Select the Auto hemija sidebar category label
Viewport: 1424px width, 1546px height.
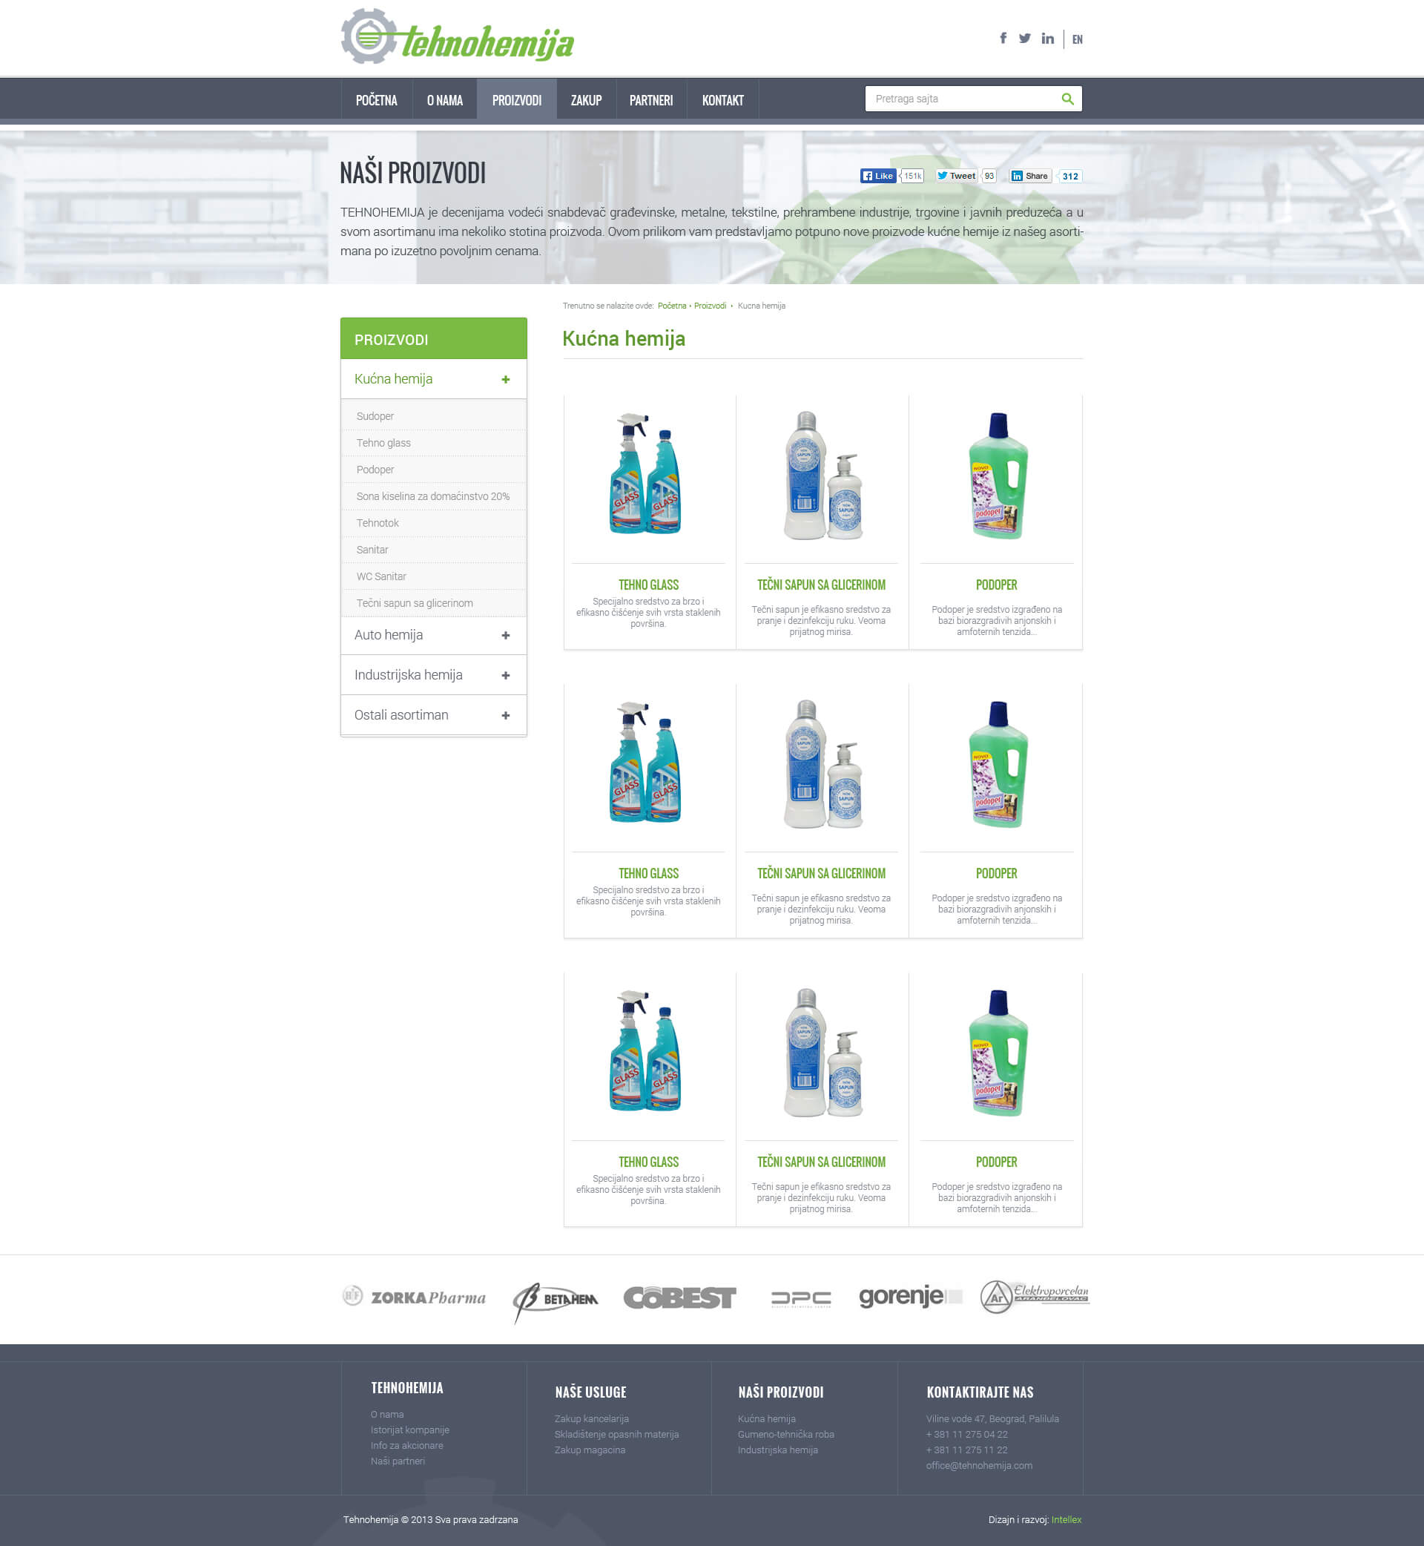tap(389, 635)
